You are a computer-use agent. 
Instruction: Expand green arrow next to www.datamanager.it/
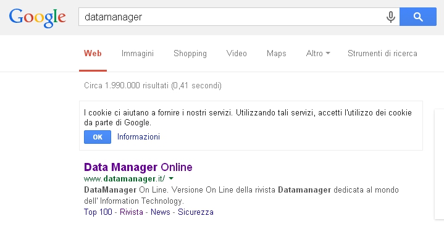point(171,178)
